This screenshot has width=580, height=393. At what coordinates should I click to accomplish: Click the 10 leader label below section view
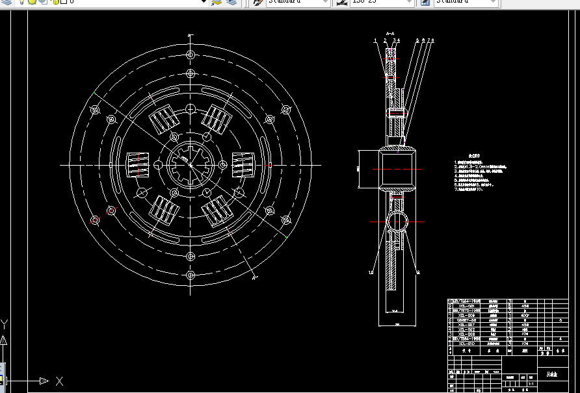[371, 272]
